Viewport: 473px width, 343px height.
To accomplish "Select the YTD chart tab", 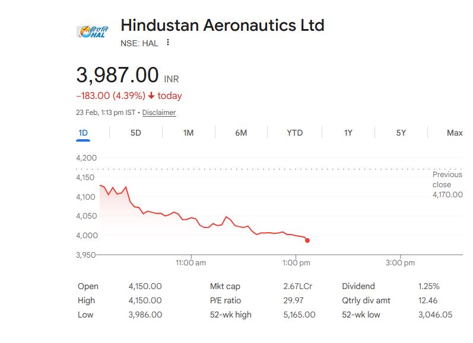I will [x=294, y=133].
